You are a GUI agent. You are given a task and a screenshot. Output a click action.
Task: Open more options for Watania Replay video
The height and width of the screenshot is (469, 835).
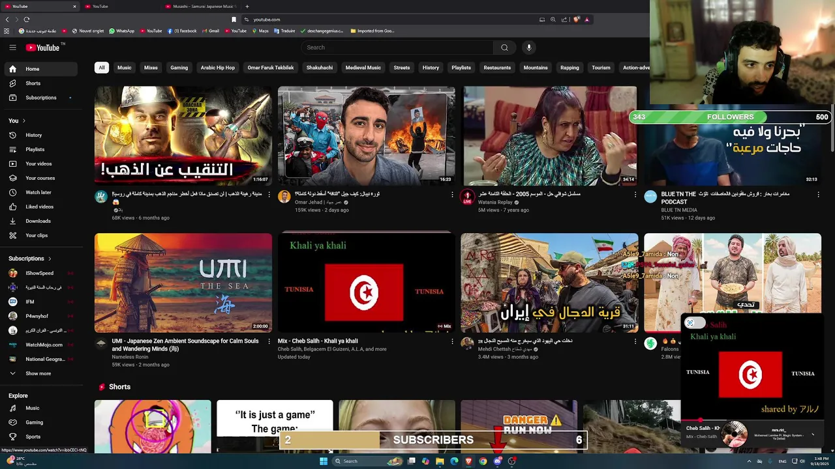(635, 194)
